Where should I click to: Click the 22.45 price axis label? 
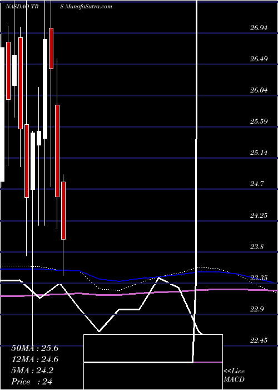[x=259, y=340]
